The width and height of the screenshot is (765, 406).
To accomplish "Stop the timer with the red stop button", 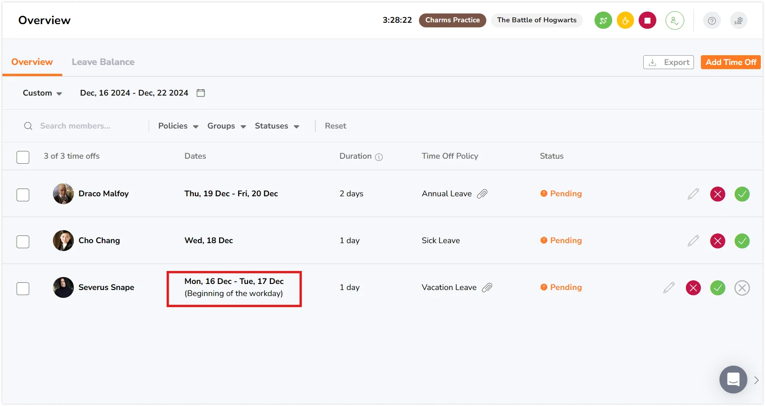I will tap(647, 20).
